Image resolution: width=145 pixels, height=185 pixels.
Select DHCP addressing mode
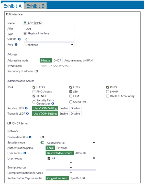[x=57, y=60]
